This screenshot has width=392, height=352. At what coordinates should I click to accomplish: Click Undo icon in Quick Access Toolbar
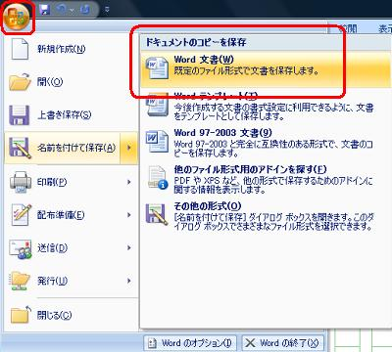[x=61, y=10]
